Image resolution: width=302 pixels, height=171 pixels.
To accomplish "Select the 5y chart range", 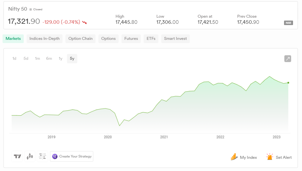I will tap(72, 59).
